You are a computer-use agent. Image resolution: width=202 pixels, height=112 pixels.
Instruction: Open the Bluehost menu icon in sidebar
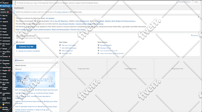pos(1,3)
